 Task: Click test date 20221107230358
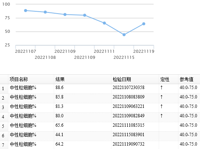click(128, 88)
